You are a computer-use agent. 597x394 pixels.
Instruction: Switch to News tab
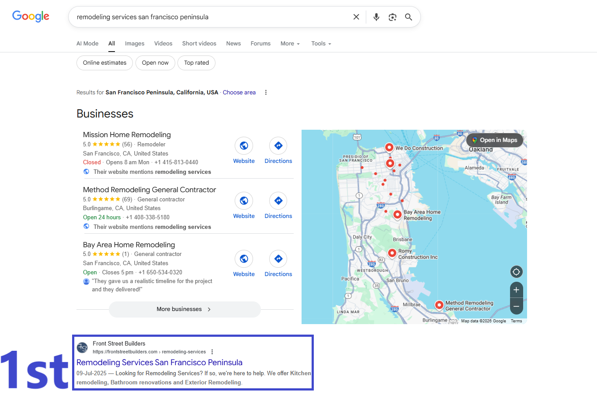pos(233,44)
